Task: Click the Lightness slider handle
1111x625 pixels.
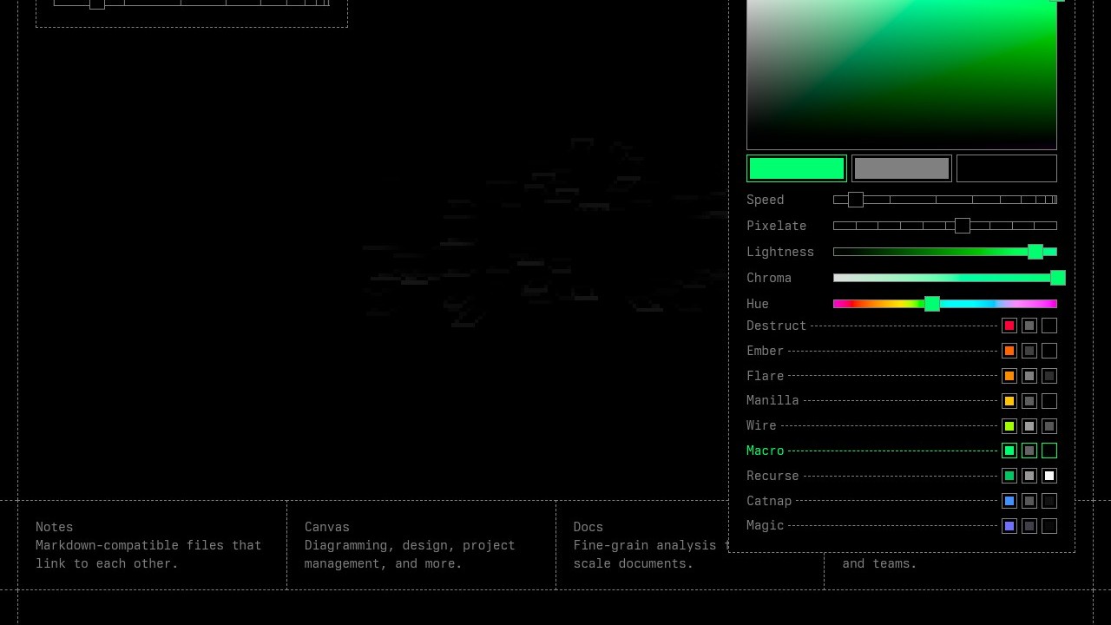Action: tap(1035, 252)
